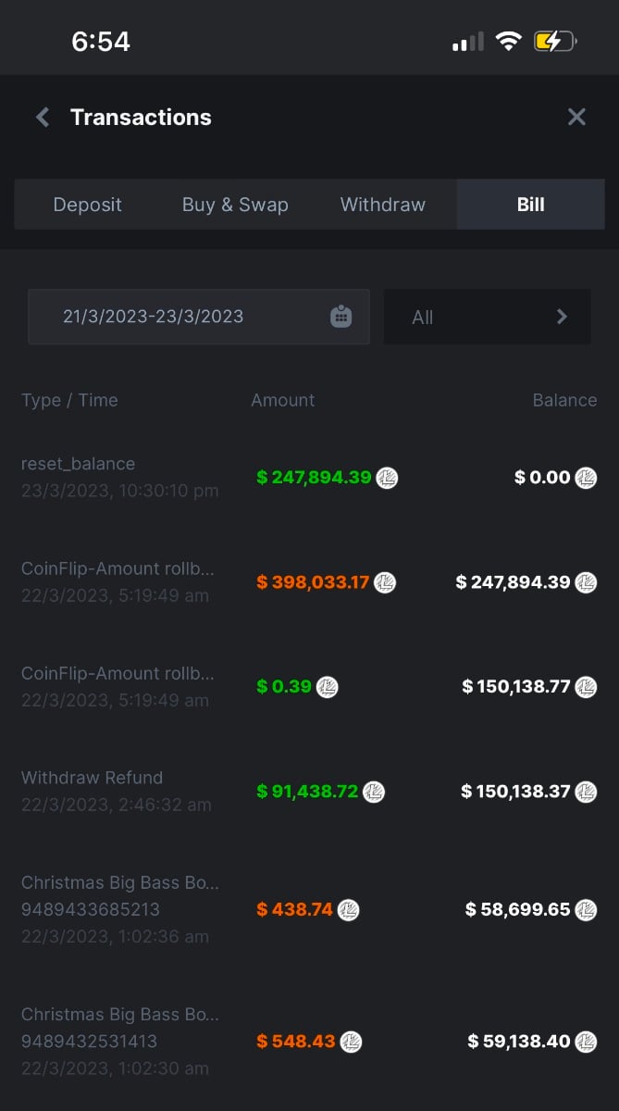The height and width of the screenshot is (1111, 619).
Task: Close the Transactions panel with X
Action: (x=576, y=117)
